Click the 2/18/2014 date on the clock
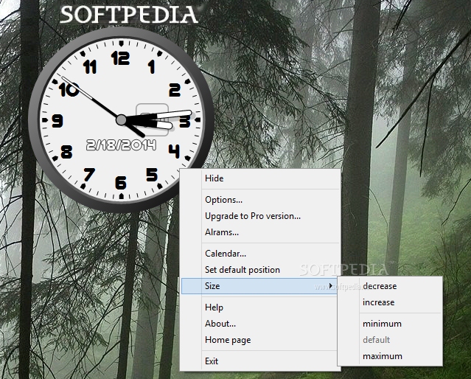Viewport: 471px width, 379px height. [x=121, y=145]
